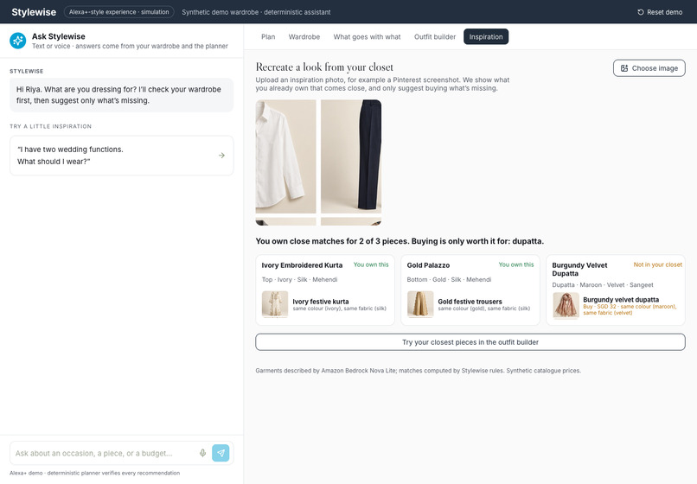Switch to the Wardrobe tab
The height and width of the screenshot is (484, 697).
point(304,37)
